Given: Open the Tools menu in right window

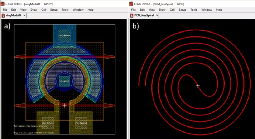Looking at the screenshot, I should [194, 10].
